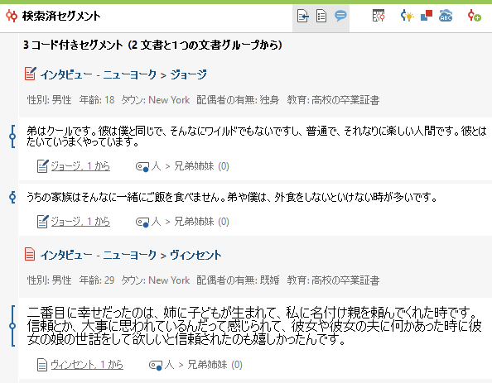Click the red memo document icon next to ジョージ
The image size is (492, 383).
(x=30, y=74)
